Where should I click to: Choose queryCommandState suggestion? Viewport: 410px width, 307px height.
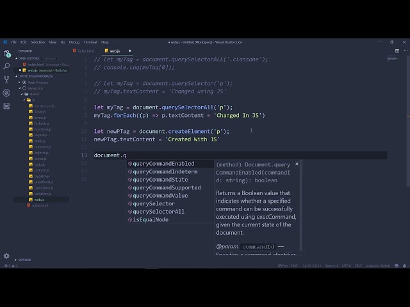point(170,180)
